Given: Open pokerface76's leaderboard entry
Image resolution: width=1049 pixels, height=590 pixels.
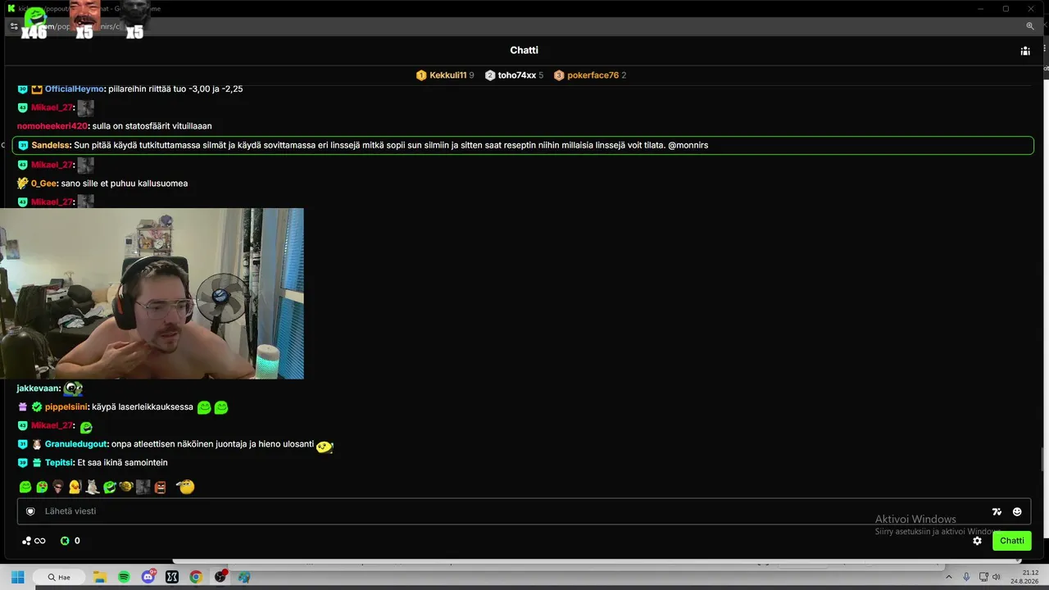Looking at the screenshot, I should pyautogui.click(x=590, y=75).
